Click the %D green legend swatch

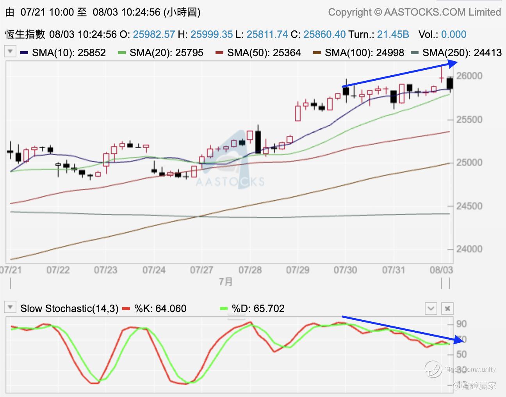pyautogui.click(x=224, y=308)
